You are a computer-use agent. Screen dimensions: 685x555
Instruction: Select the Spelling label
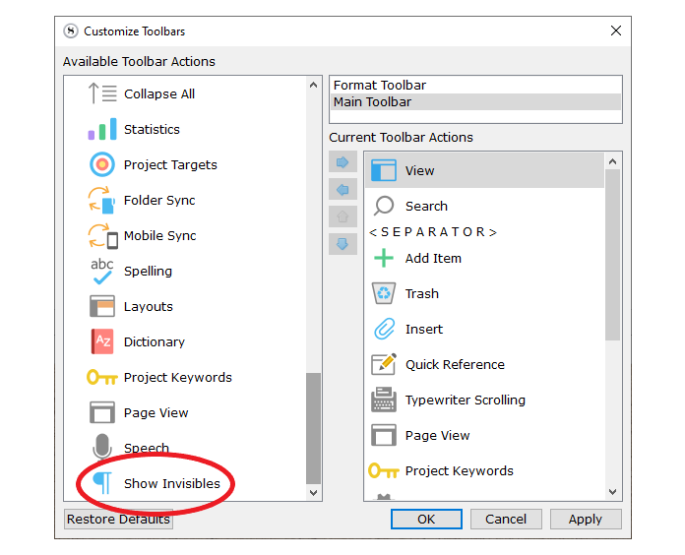click(148, 272)
